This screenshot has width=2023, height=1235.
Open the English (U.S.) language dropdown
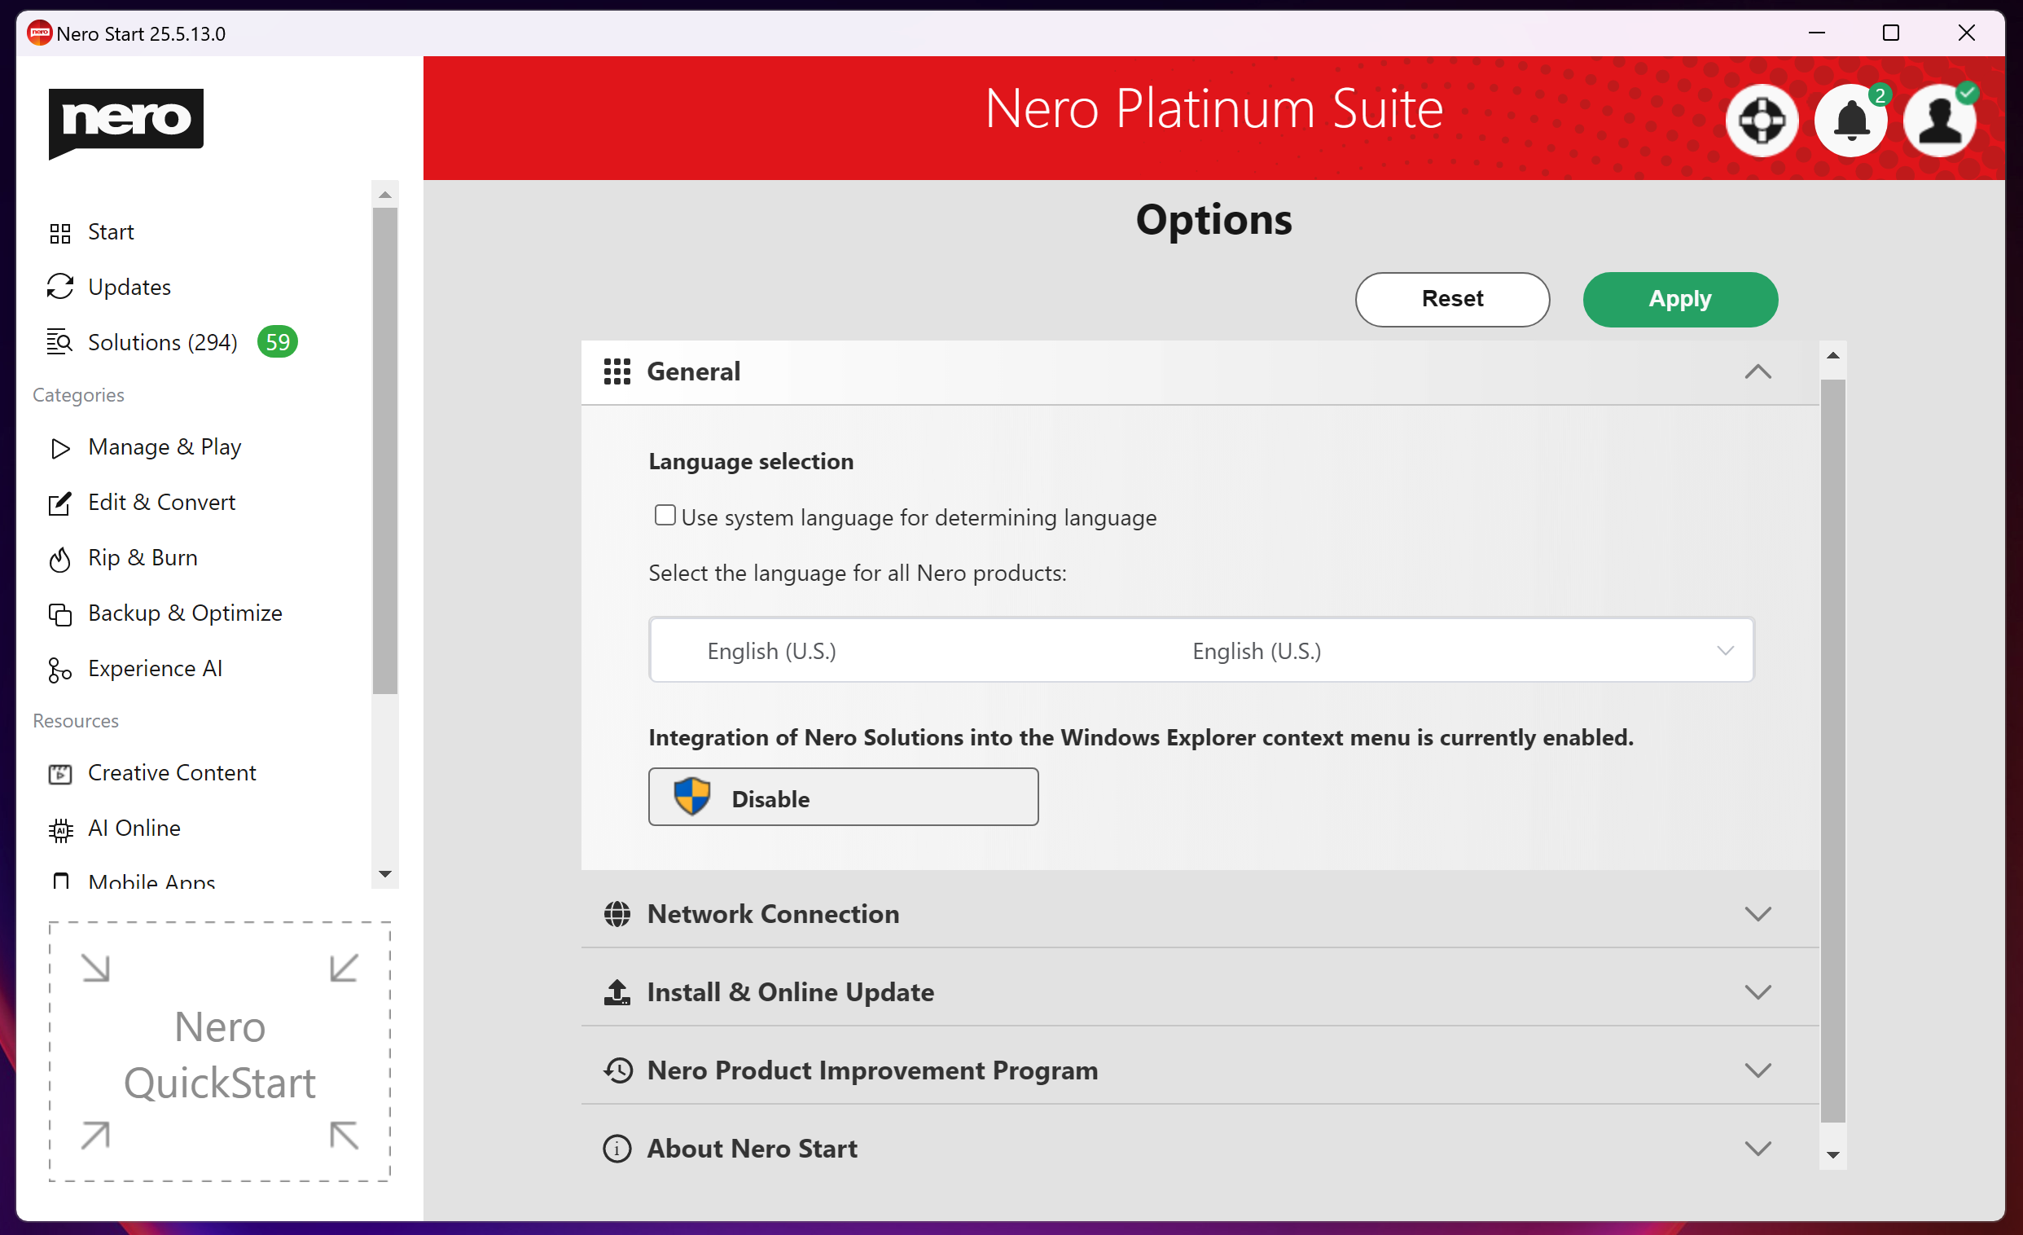(1200, 650)
